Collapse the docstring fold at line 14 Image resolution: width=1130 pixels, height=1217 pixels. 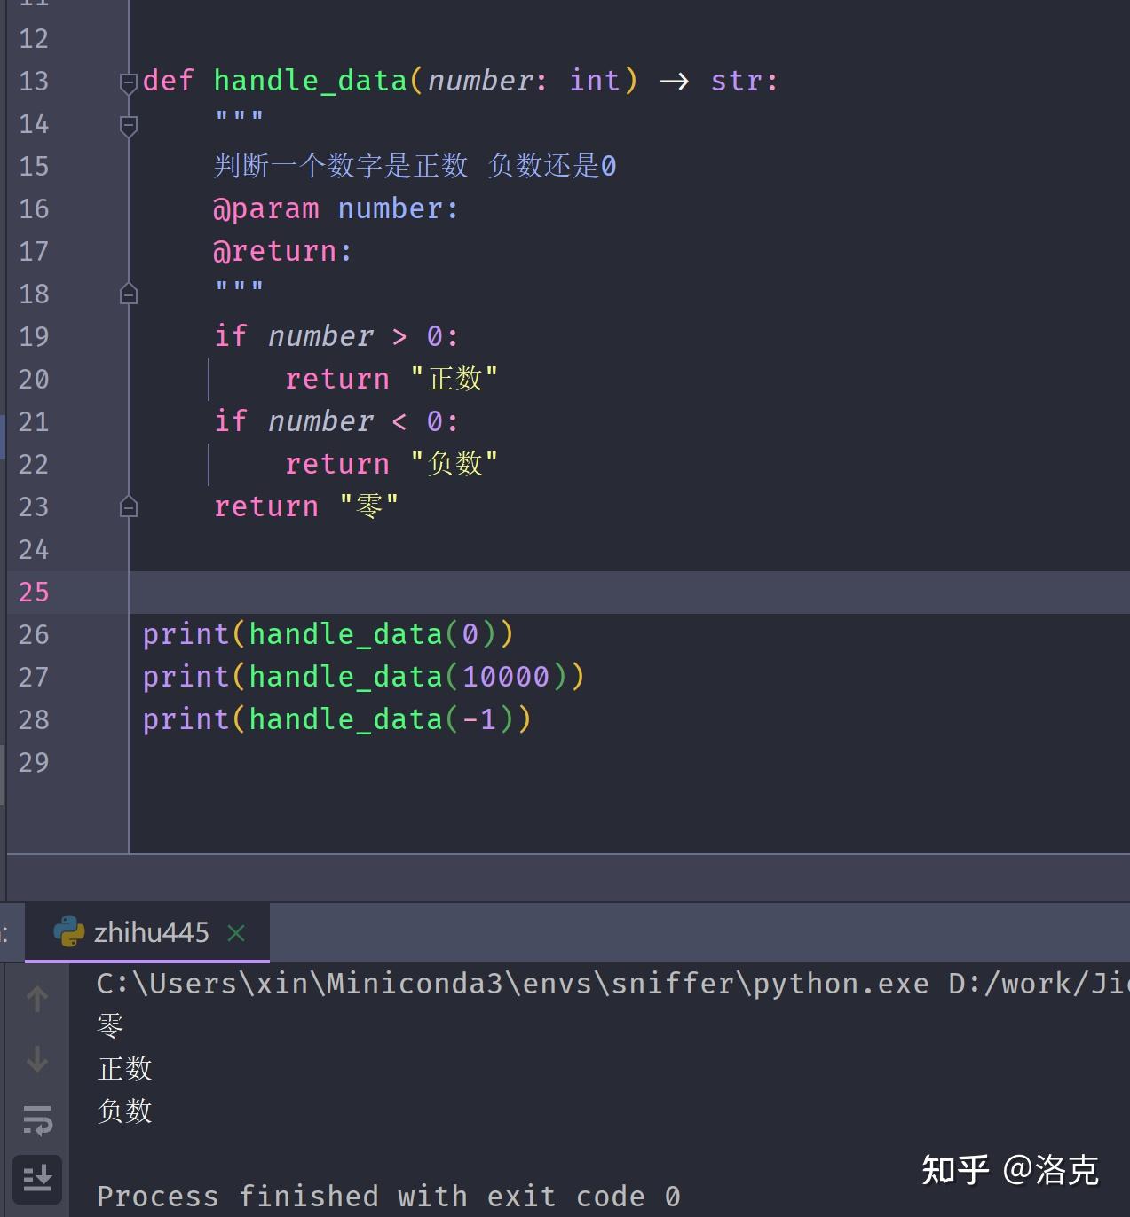tap(129, 126)
